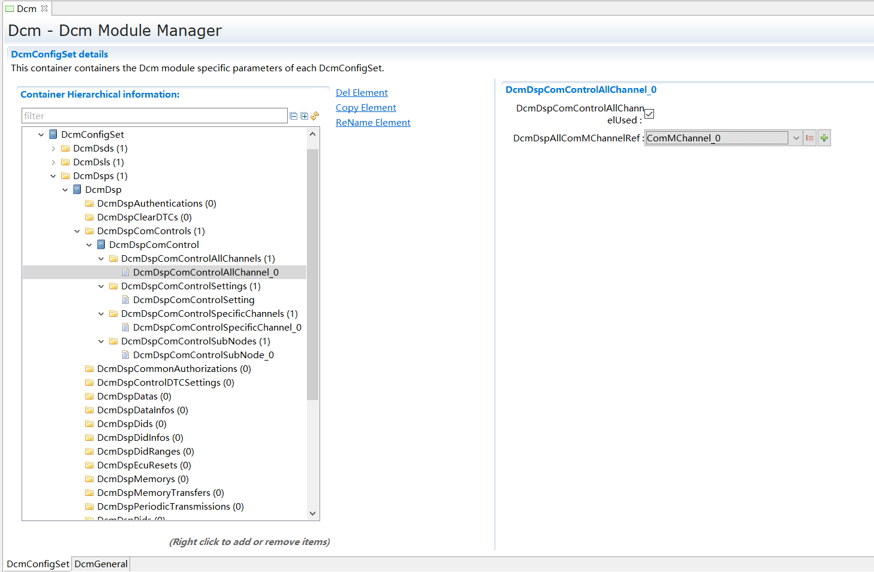Select DcmDspComControlSpecificChannel_0 in the tree
This screenshot has height=572, width=874.
click(217, 328)
